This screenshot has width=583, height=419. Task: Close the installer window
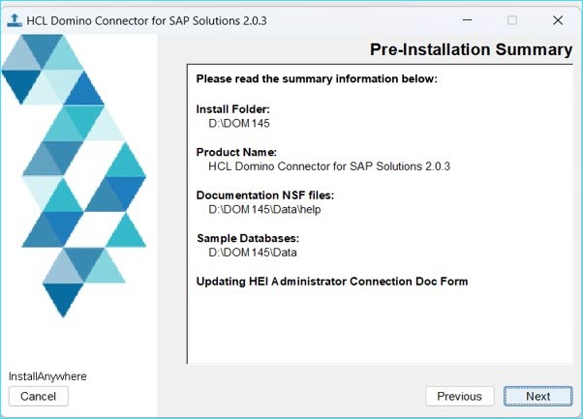point(558,20)
